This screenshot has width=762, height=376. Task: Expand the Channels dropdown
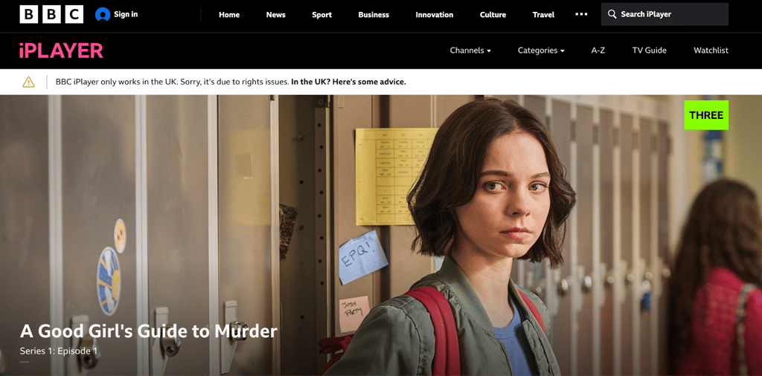click(x=470, y=51)
